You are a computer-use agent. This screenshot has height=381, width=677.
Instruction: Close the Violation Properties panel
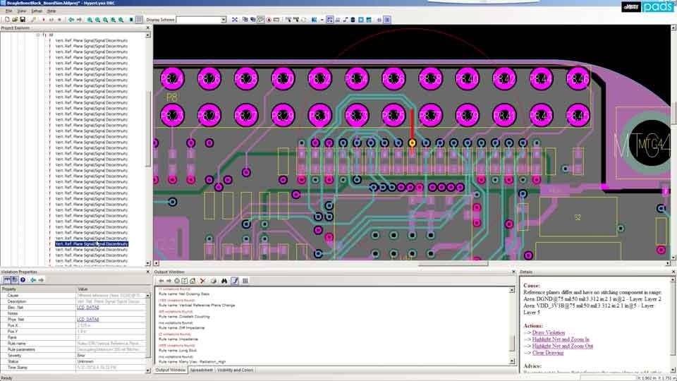click(147, 272)
